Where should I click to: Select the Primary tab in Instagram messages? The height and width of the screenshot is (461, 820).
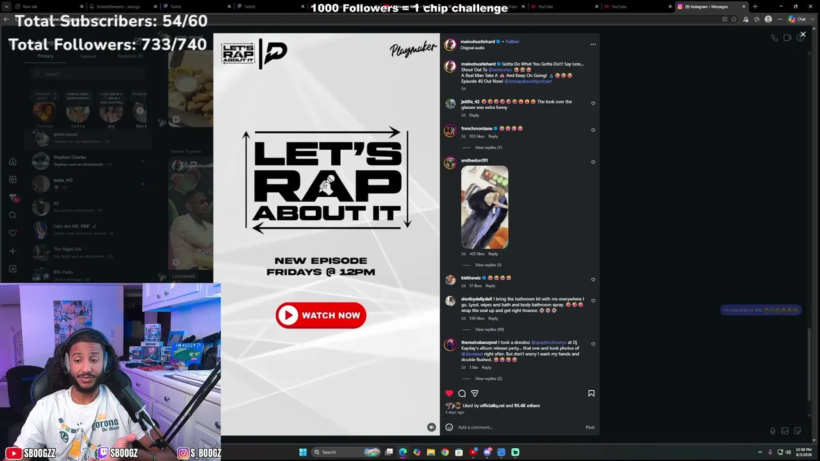click(x=45, y=56)
